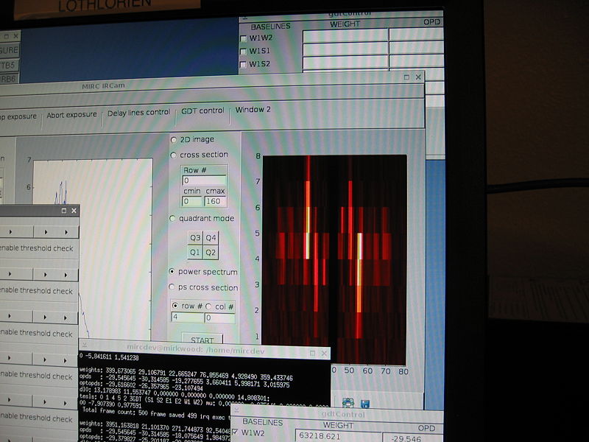Click the cmin input field
Viewport: 589px width, 442px height.
click(x=192, y=201)
